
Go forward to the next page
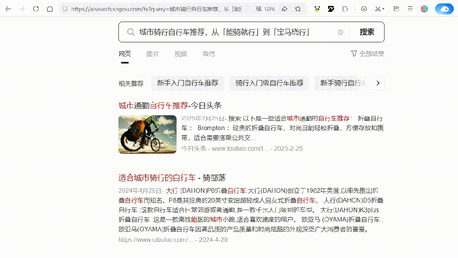22,9
